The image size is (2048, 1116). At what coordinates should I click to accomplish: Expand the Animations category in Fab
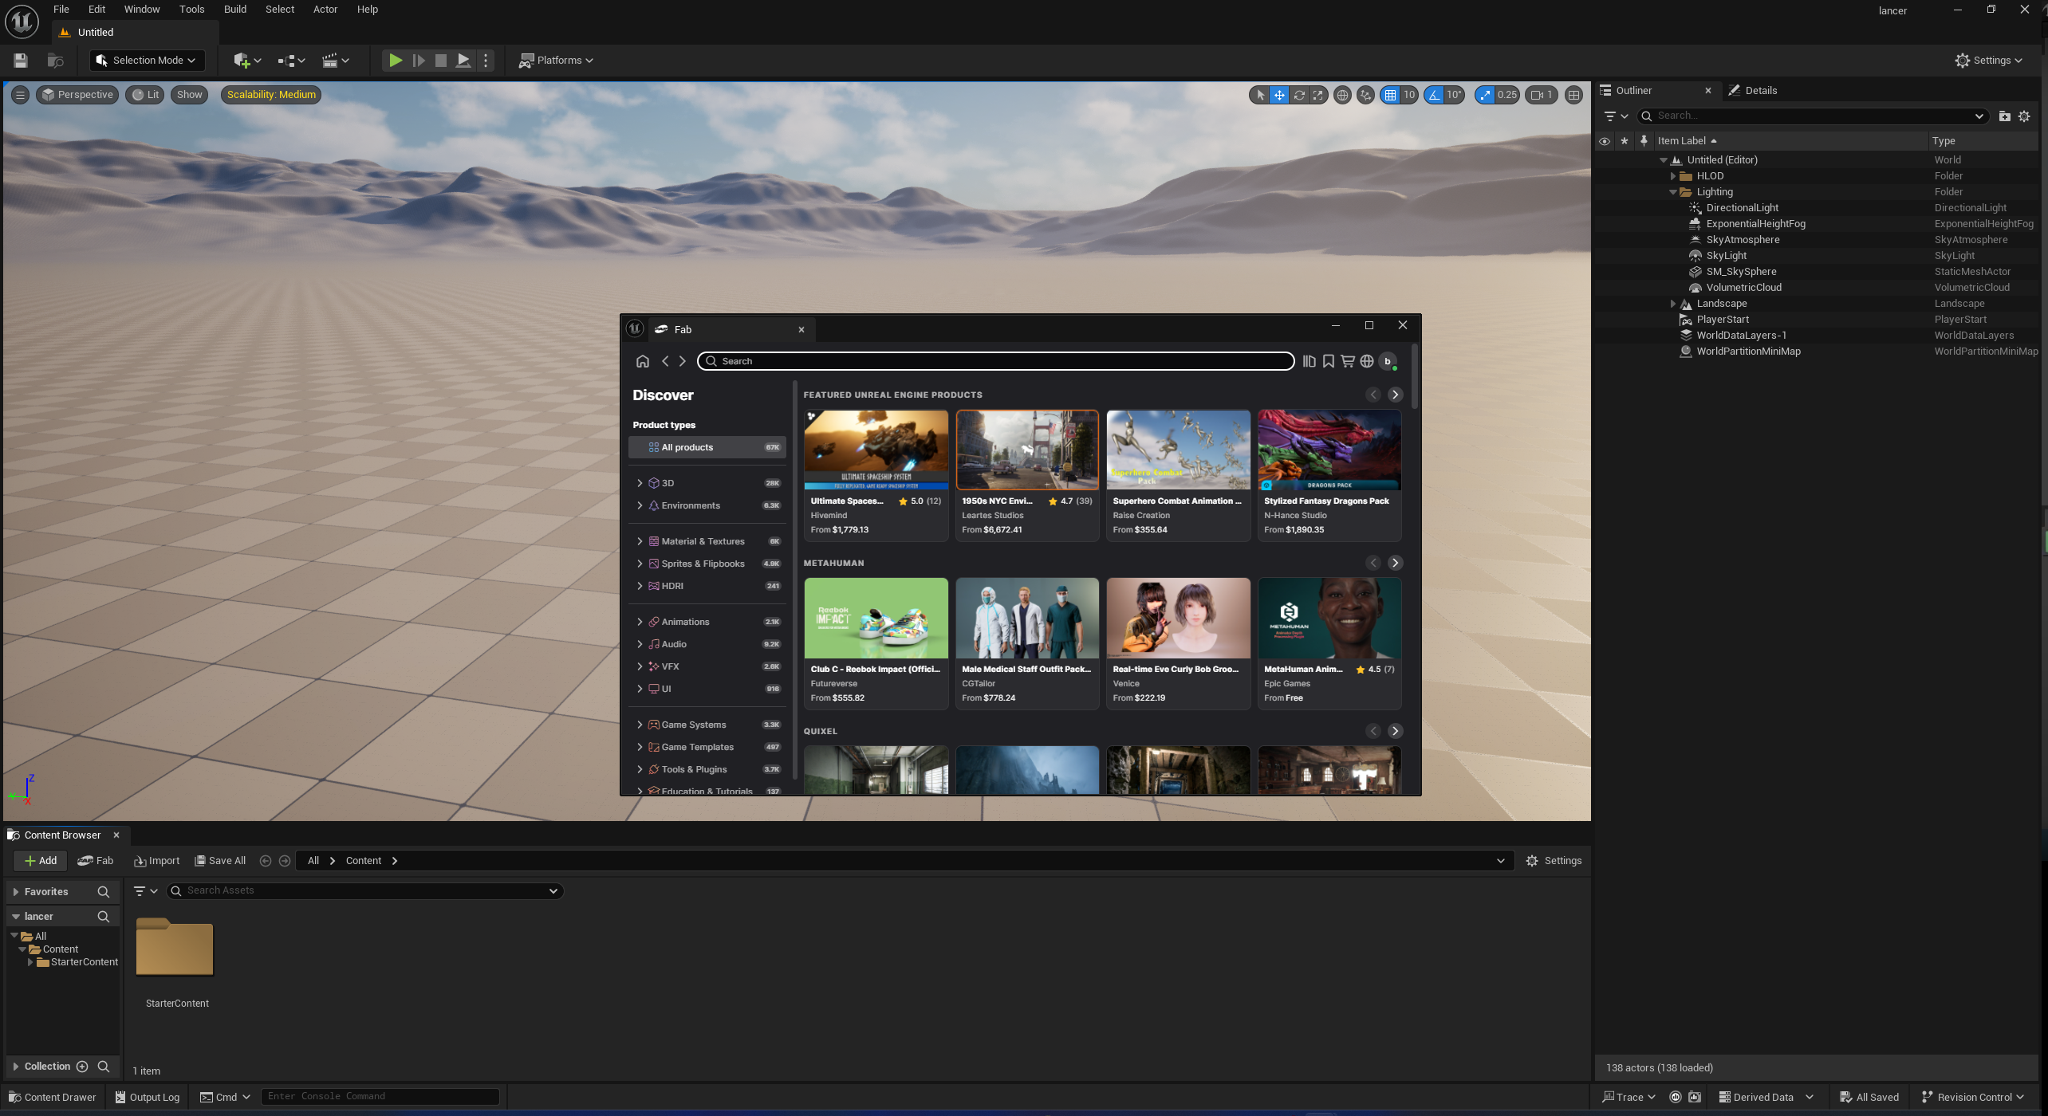click(640, 622)
